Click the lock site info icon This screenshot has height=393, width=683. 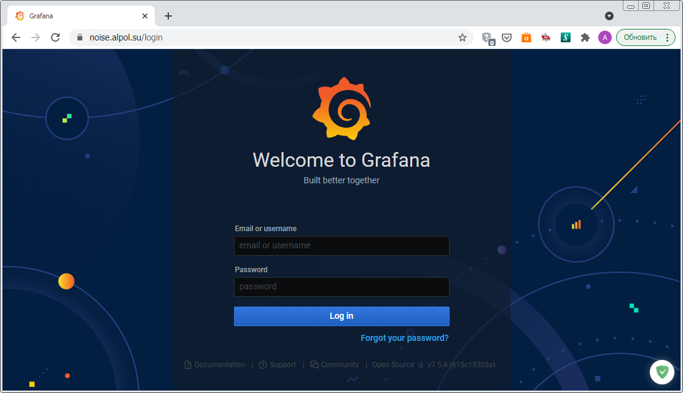pos(79,37)
